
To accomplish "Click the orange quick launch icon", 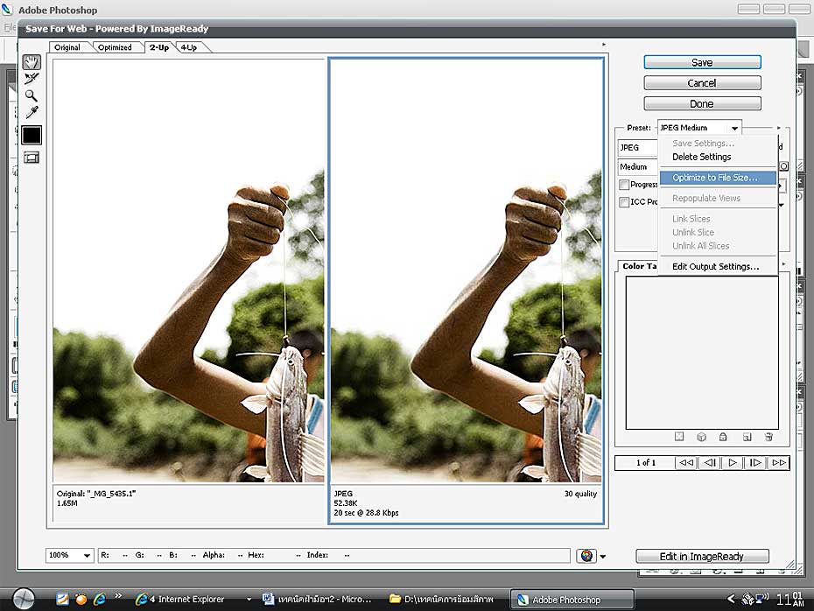I will [81, 599].
